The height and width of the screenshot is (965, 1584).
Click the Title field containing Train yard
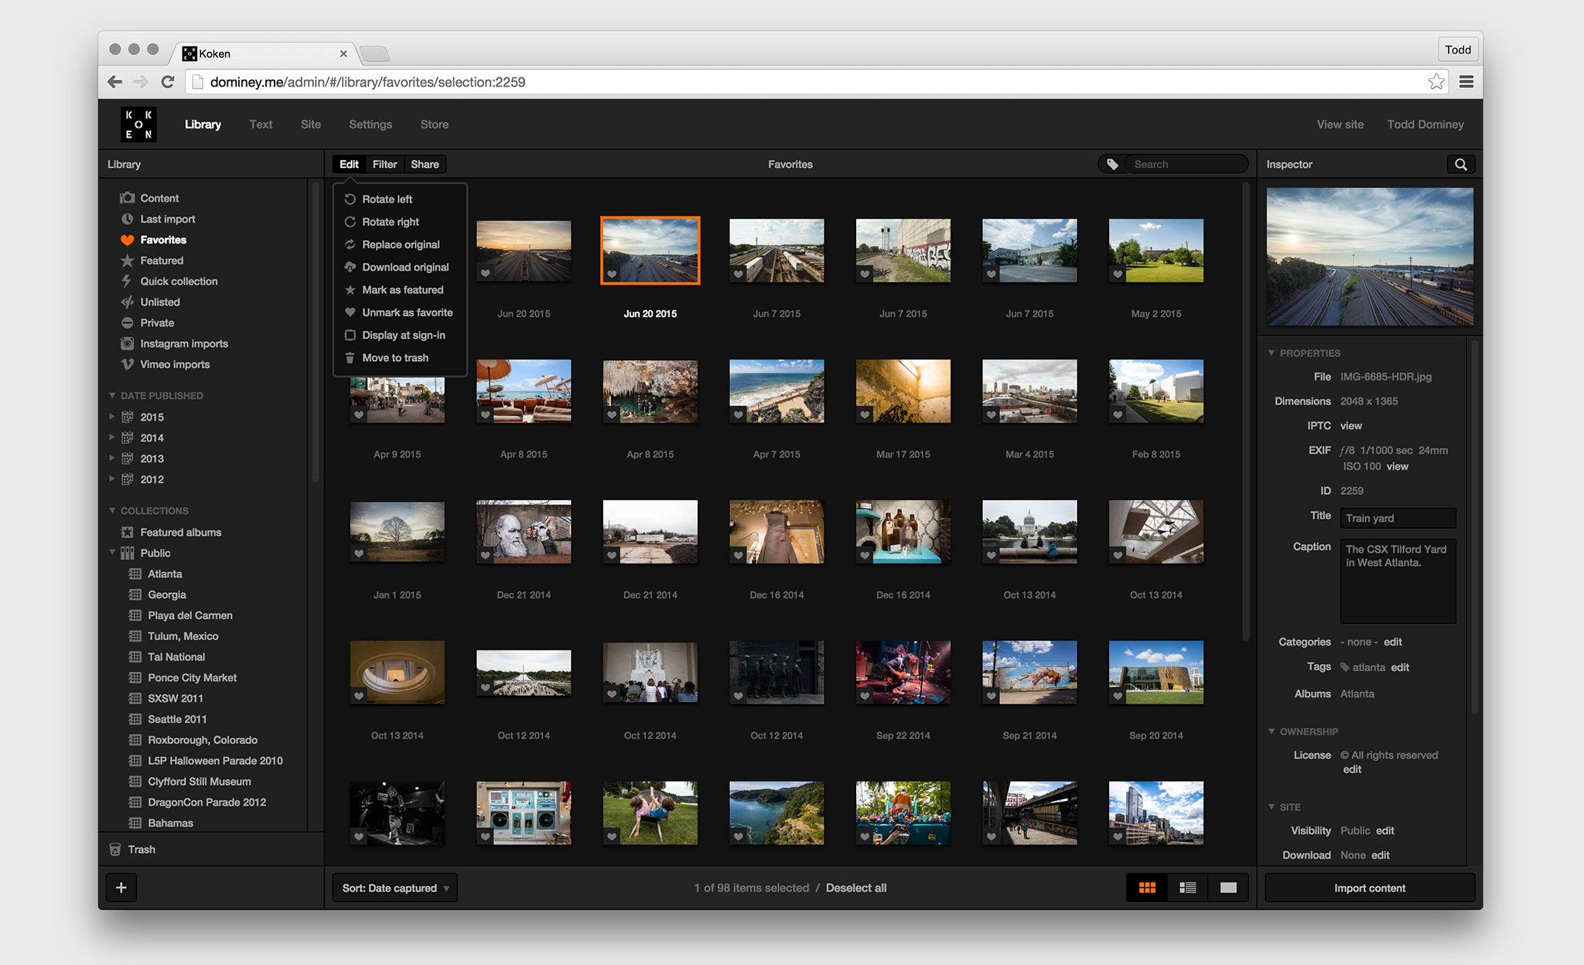coord(1398,518)
